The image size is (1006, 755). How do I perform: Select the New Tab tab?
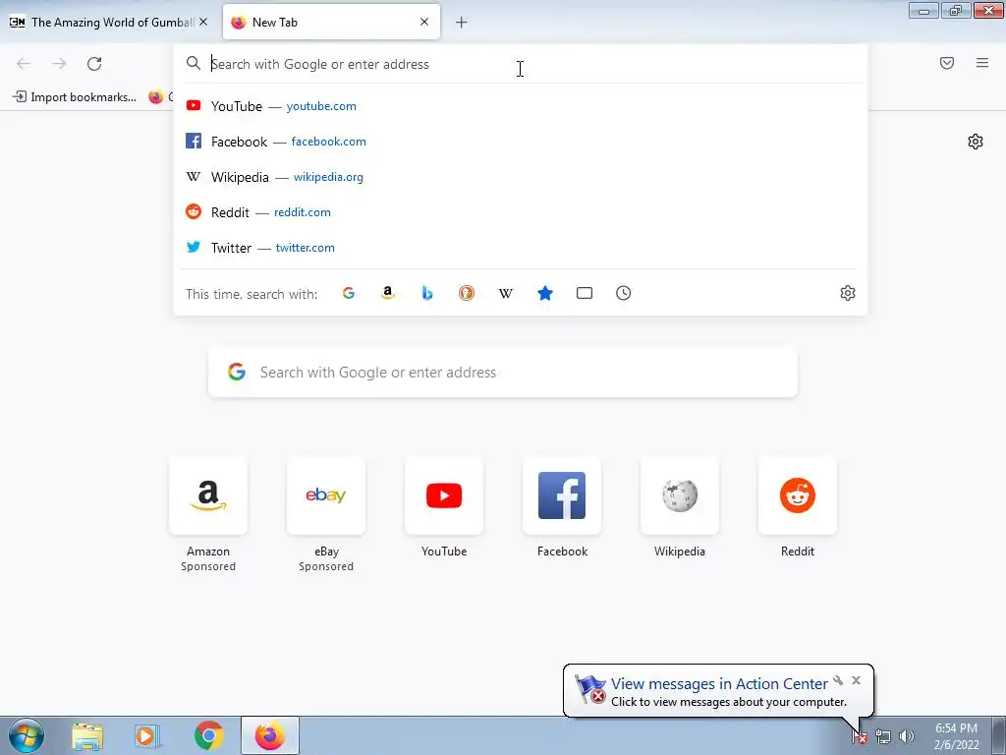[x=331, y=22]
